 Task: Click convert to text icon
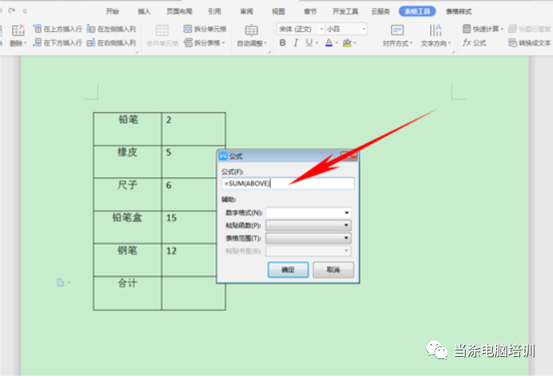coord(512,43)
